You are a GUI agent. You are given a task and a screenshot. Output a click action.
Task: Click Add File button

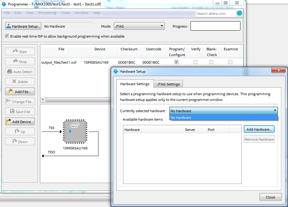[20, 92]
